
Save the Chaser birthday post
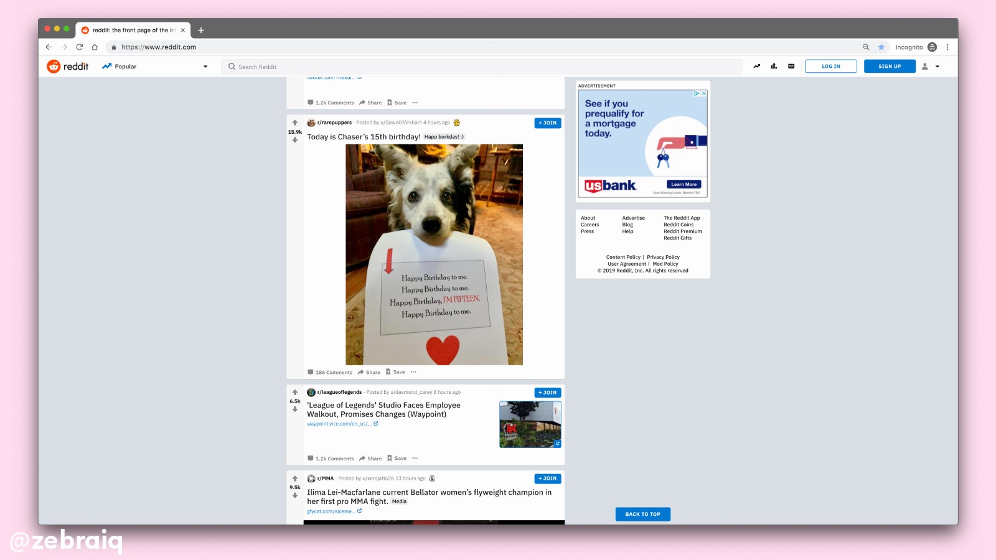395,372
